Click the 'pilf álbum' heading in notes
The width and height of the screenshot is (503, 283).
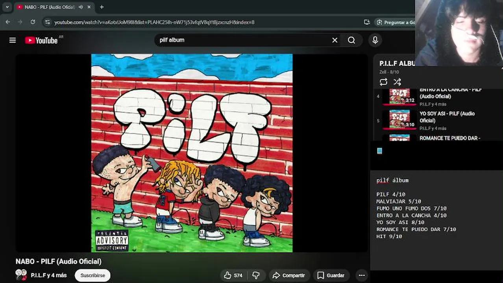click(x=392, y=180)
